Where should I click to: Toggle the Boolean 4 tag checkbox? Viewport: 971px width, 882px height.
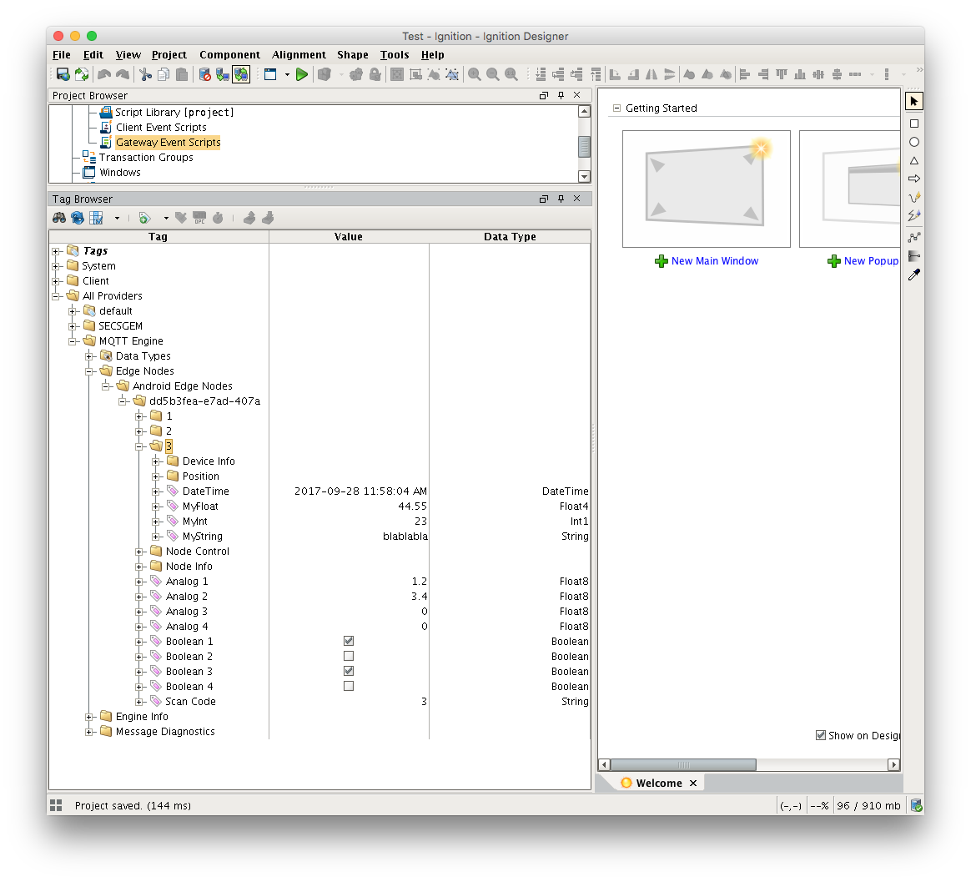coord(349,686)
